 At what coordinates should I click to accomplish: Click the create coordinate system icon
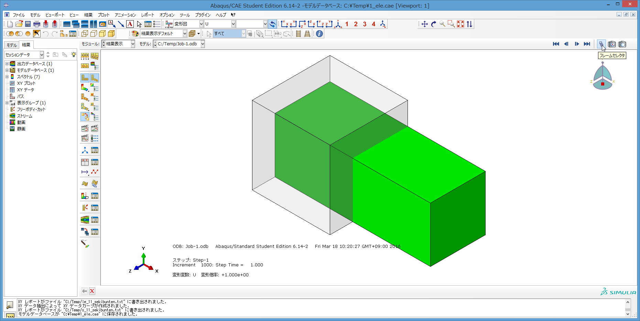85,150
